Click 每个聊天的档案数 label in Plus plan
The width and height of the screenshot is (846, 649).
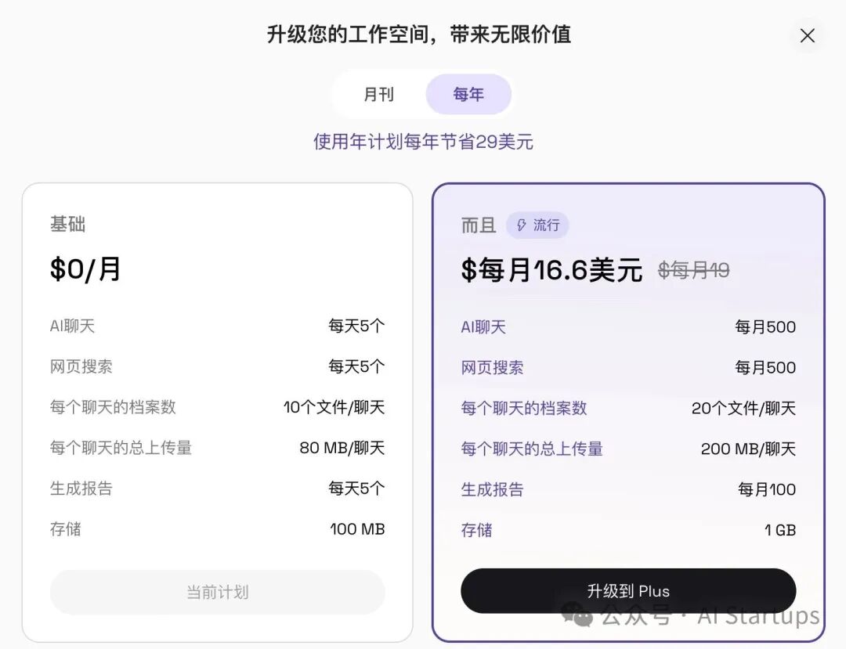[x=524, y=408]
